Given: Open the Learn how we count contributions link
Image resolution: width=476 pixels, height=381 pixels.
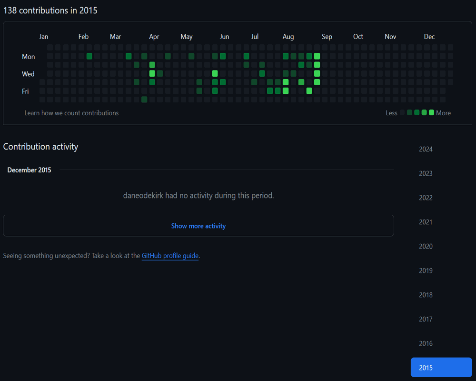Looking at the screenshot, I should [71, 113].
